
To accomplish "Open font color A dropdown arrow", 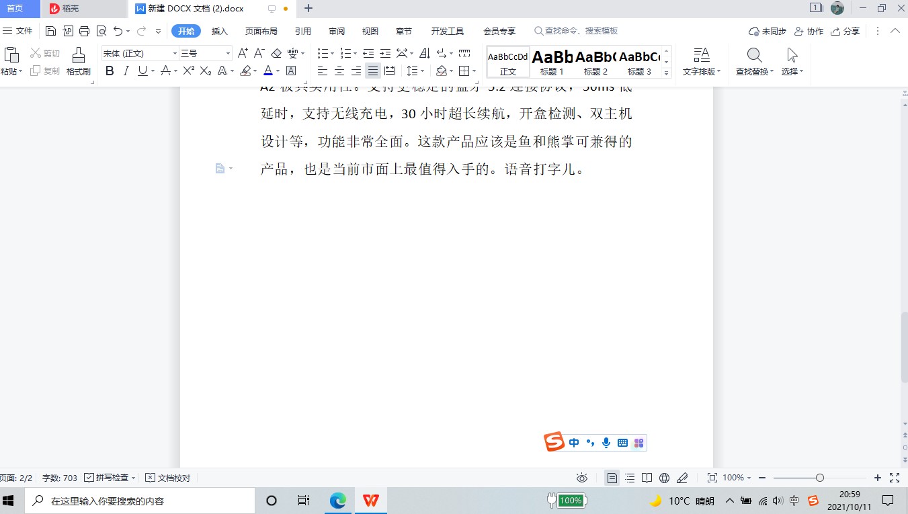I will 278,71.
